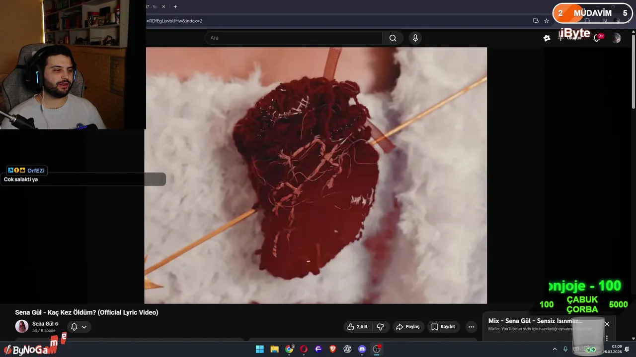Screen dimensions: 636x357
Task: Switch to Google Chrome on taskbar
Action: coord(289,349)
